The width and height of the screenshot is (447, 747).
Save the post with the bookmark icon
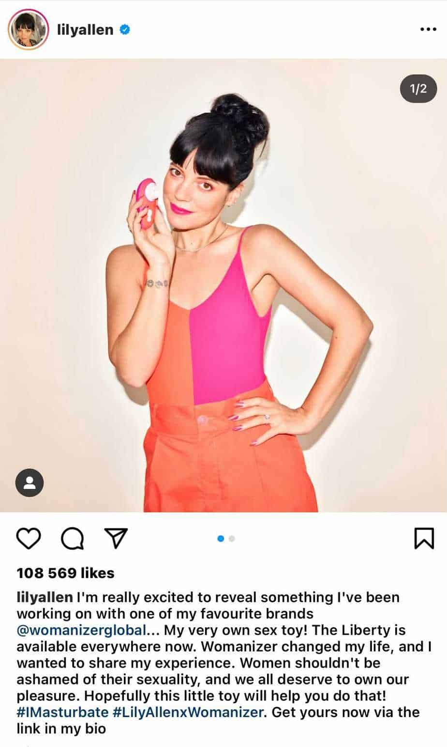(424, 538)
